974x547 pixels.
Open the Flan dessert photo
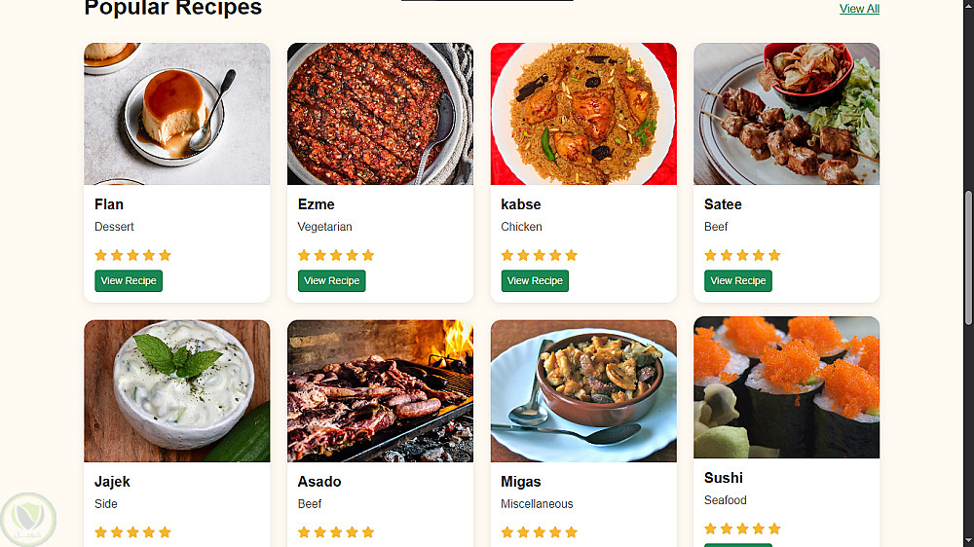tap(177, 114)
